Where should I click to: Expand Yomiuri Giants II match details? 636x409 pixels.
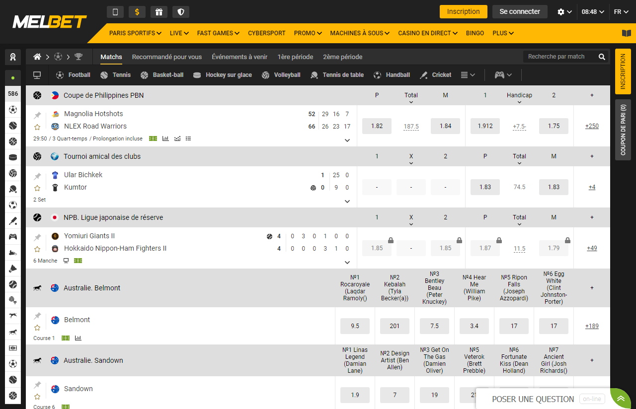pyautogui.click(x=347, y=263)
